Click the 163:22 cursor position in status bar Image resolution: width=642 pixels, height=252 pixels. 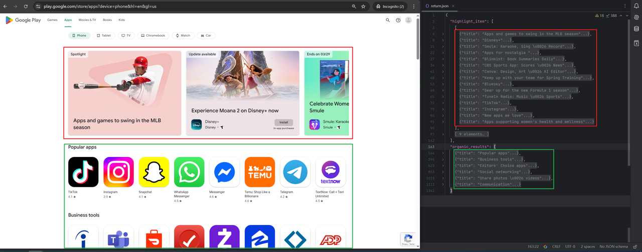533,246
